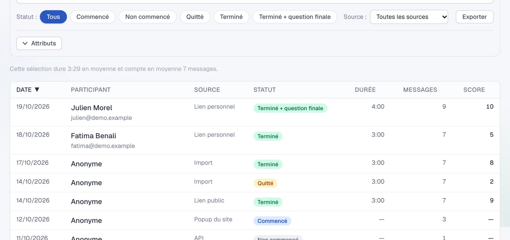Click julien@demo.example email
Screen dimensions: 510x240
(101, 118)
